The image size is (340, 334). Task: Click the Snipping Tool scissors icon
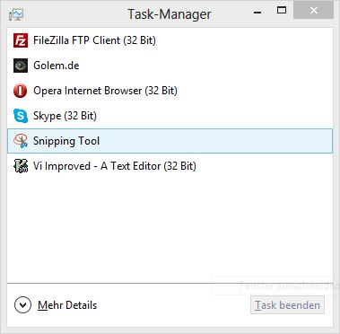click(x=21, y=141)
